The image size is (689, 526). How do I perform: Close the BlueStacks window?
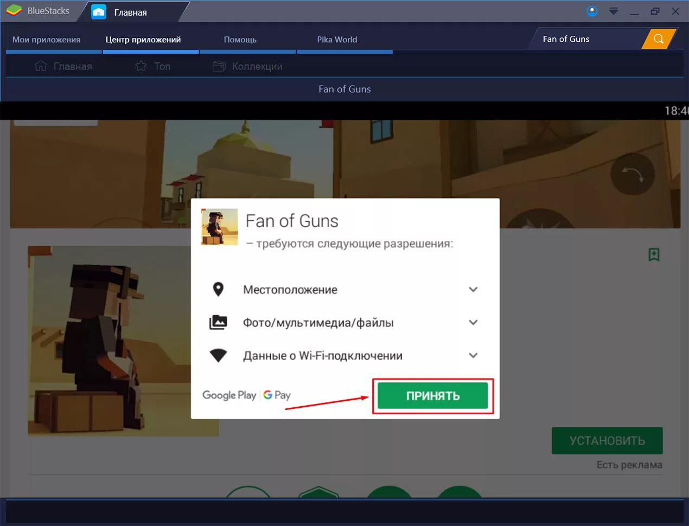[x=675, y=11]
